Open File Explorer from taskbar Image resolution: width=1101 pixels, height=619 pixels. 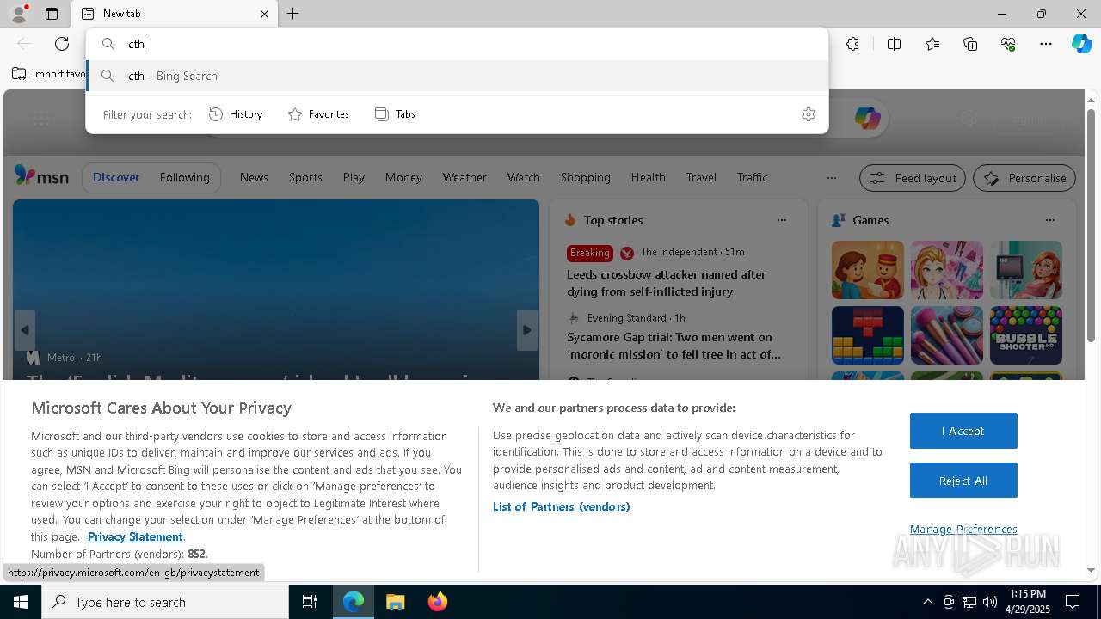click(396, 602)
